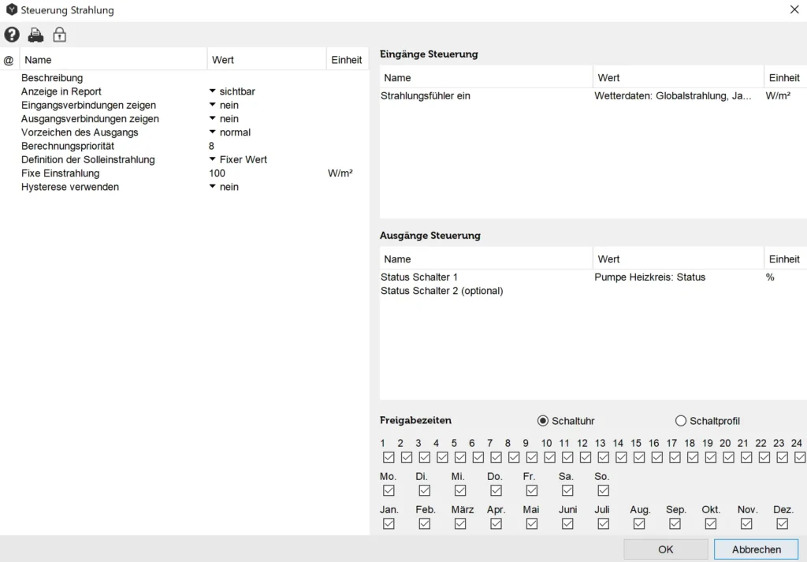Toggle the So. weekday checkbox

(x=603, y=490)
